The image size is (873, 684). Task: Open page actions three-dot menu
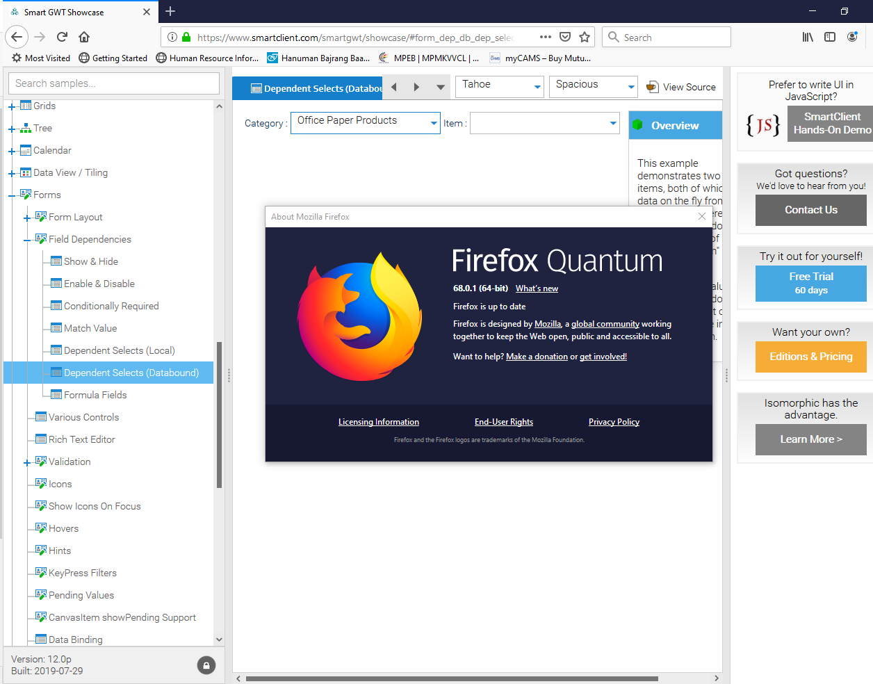tap(546, 37)
